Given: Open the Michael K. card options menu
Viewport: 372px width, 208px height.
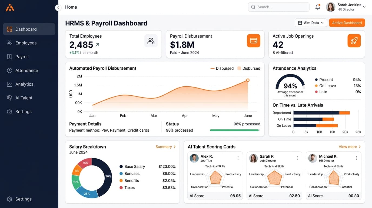Looking at the screenshot, I should [x=356, y=158].
